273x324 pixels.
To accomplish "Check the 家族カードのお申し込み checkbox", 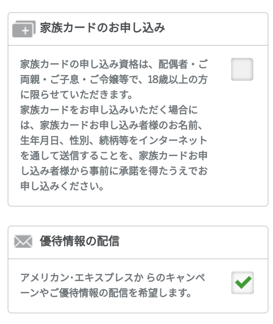I will (242, 69).
